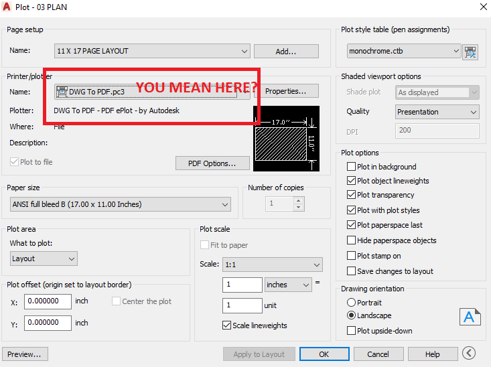491x367 pixels.
Task: Close the Plot dialog window
Action: 483,7
